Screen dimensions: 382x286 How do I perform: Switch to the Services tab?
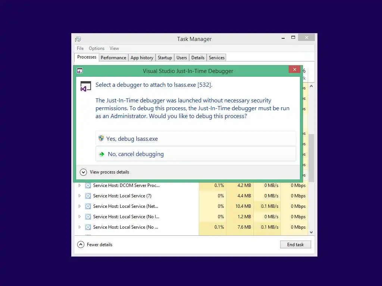coord(217,58)
